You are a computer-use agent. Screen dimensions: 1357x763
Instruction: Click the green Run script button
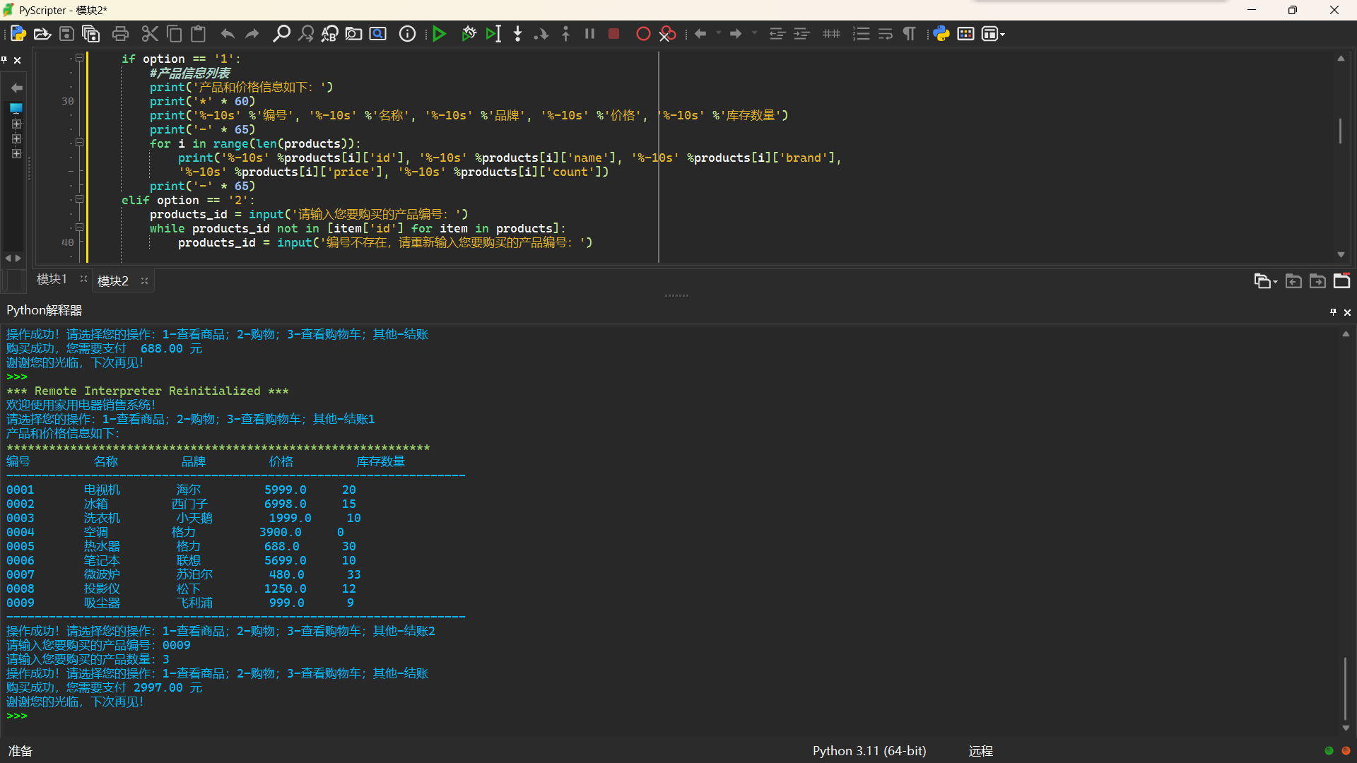(x=439, y=34)
